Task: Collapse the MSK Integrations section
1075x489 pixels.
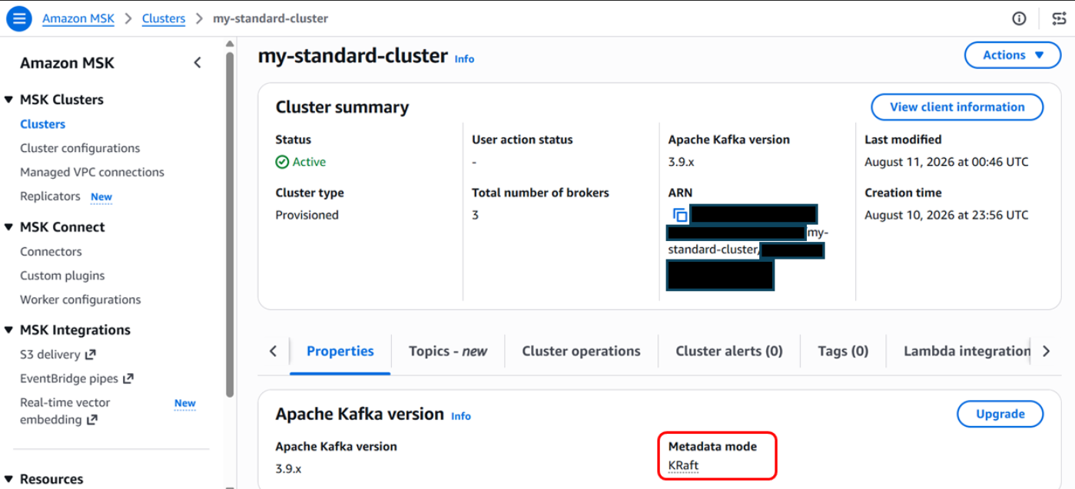Action: click(x=9, y=330)
